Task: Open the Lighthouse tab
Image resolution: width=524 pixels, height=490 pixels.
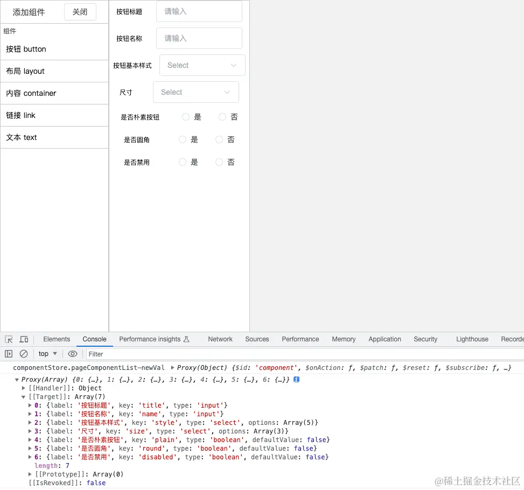Action: (472, 339)
